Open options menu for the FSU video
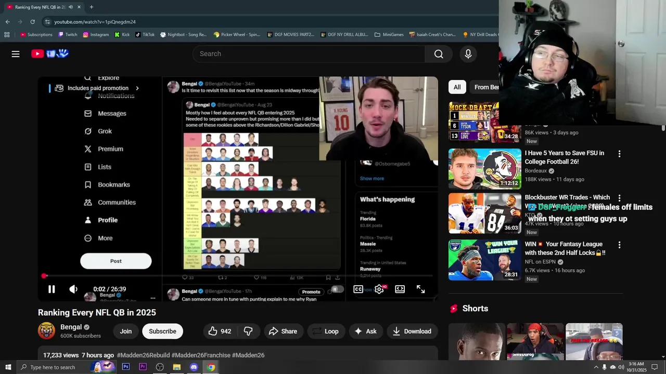 [619, 154]
